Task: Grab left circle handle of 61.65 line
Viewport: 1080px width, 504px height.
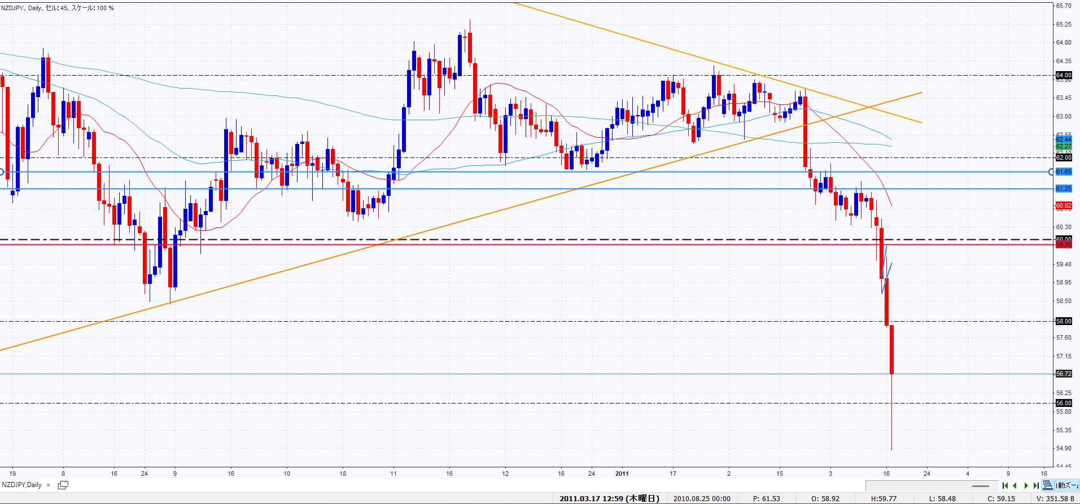Action: 2,172
